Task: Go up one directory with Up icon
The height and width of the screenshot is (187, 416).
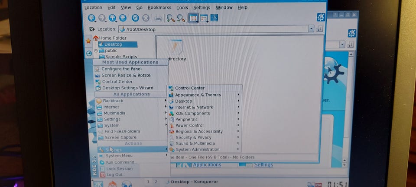Action: tap(113, 18)
